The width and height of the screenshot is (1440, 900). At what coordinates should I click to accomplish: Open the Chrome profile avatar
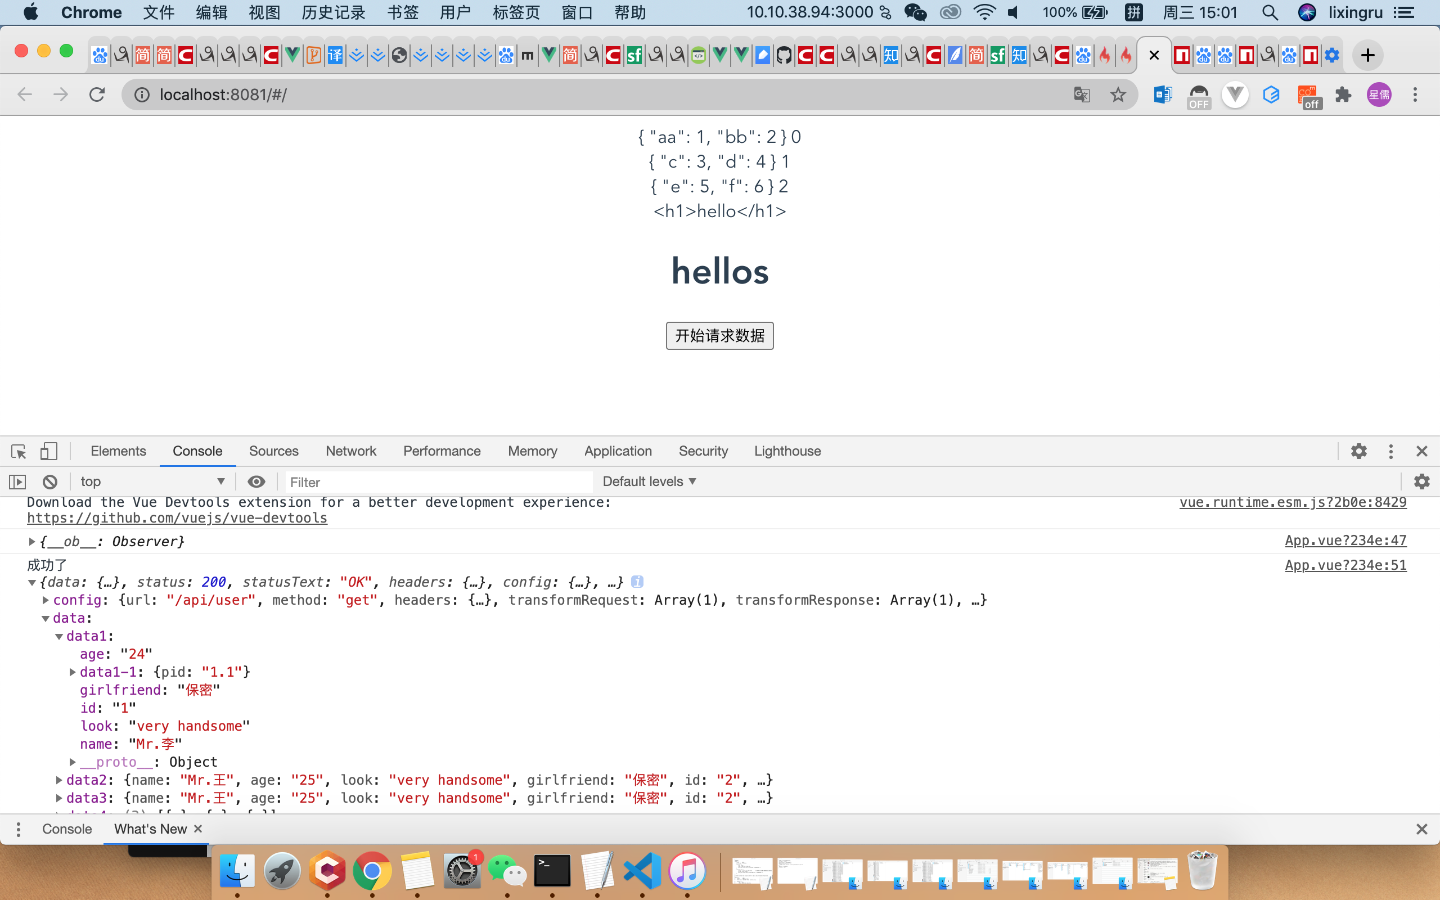coord(1379,94)
